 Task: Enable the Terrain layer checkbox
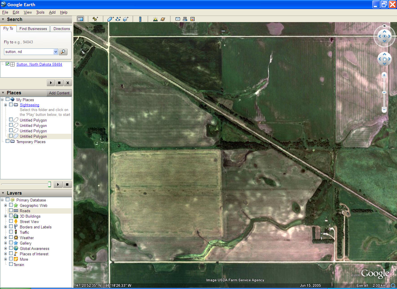[x=11, y=264]
